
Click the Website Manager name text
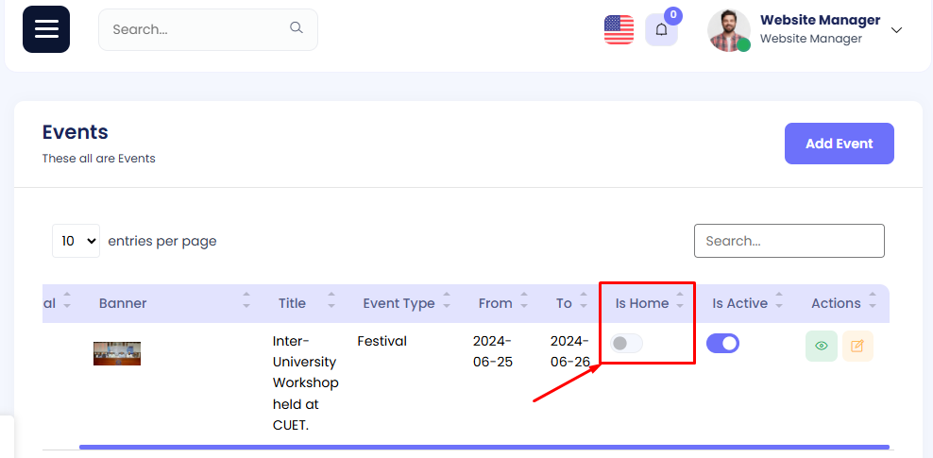click(820, 20)
